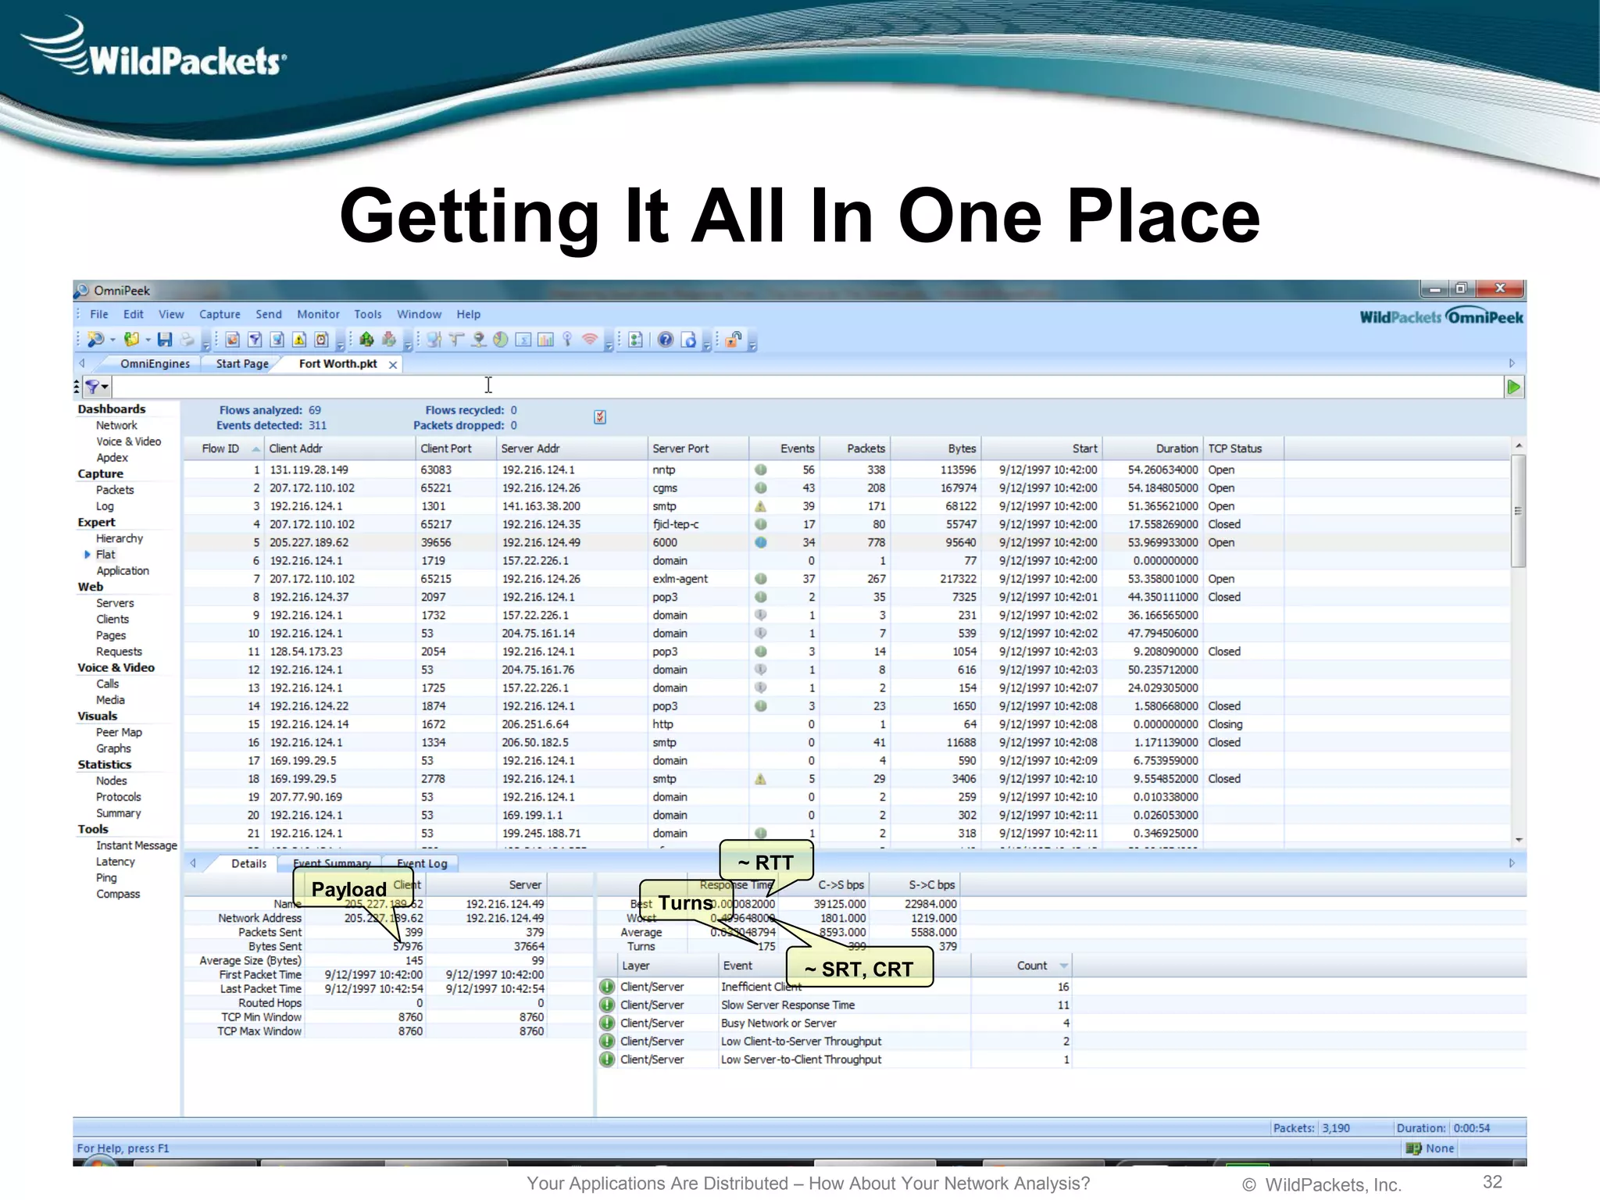Switch to the Start Page tab
Screen dimensions: 1600x1200
click(x=242, y=364)
